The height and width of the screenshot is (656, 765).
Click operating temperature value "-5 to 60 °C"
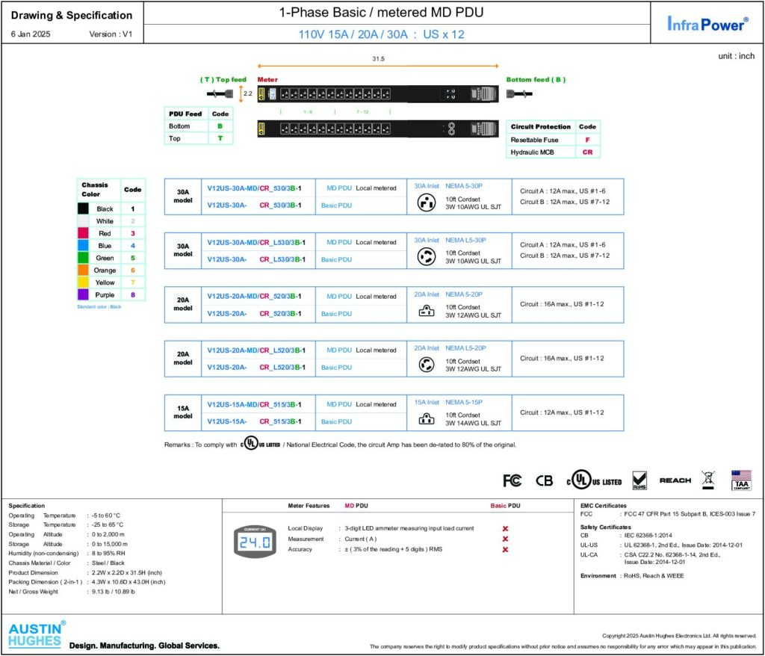[x=106, y=516]
